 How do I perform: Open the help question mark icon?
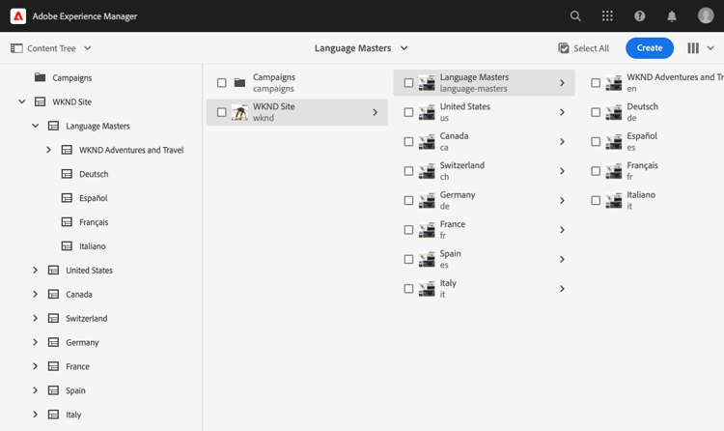click(639, 16)
